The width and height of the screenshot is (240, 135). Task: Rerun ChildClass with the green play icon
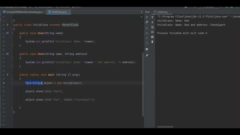147,17
